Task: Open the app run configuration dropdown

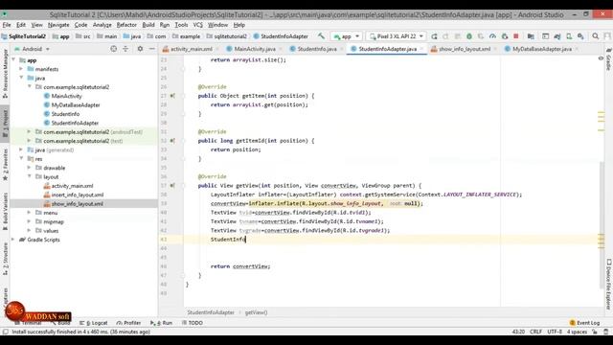Action: point(347,36)
